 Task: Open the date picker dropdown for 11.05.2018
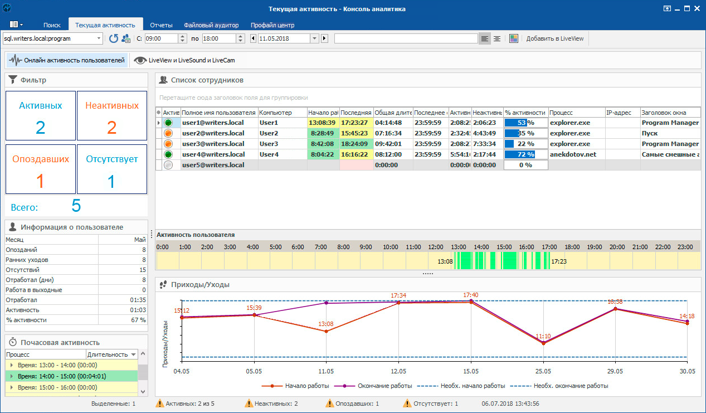tap(314, 38)
